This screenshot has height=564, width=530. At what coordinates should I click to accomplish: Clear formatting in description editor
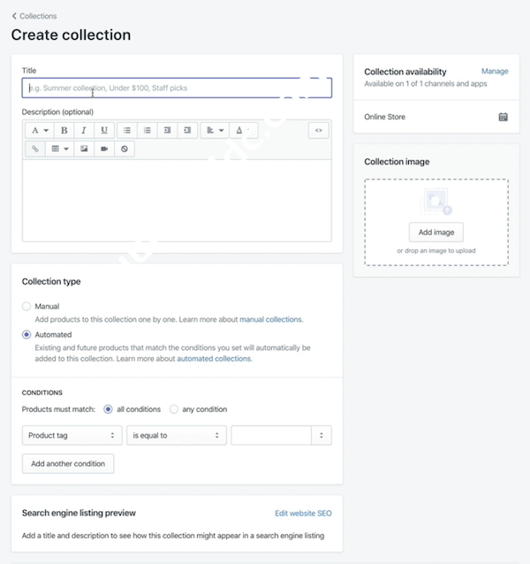tap(125, 149)
